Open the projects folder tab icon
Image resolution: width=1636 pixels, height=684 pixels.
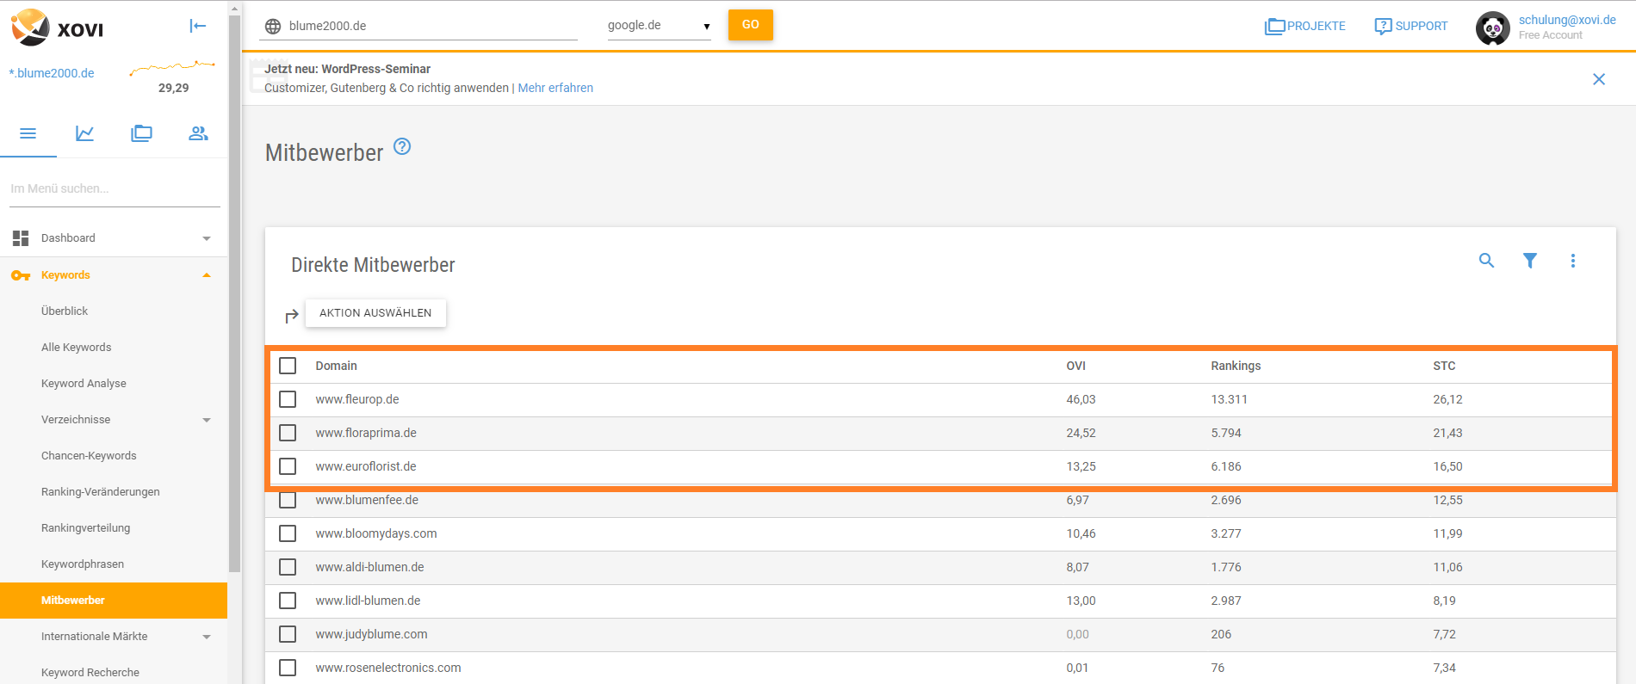point(141,133)
